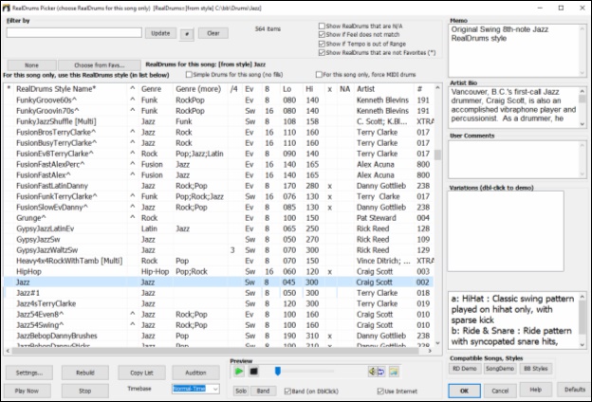Viewport: 592px width, 402px height.
Task: Toggle the Use Internet checkbox
Action: click(x=380, y=391)
